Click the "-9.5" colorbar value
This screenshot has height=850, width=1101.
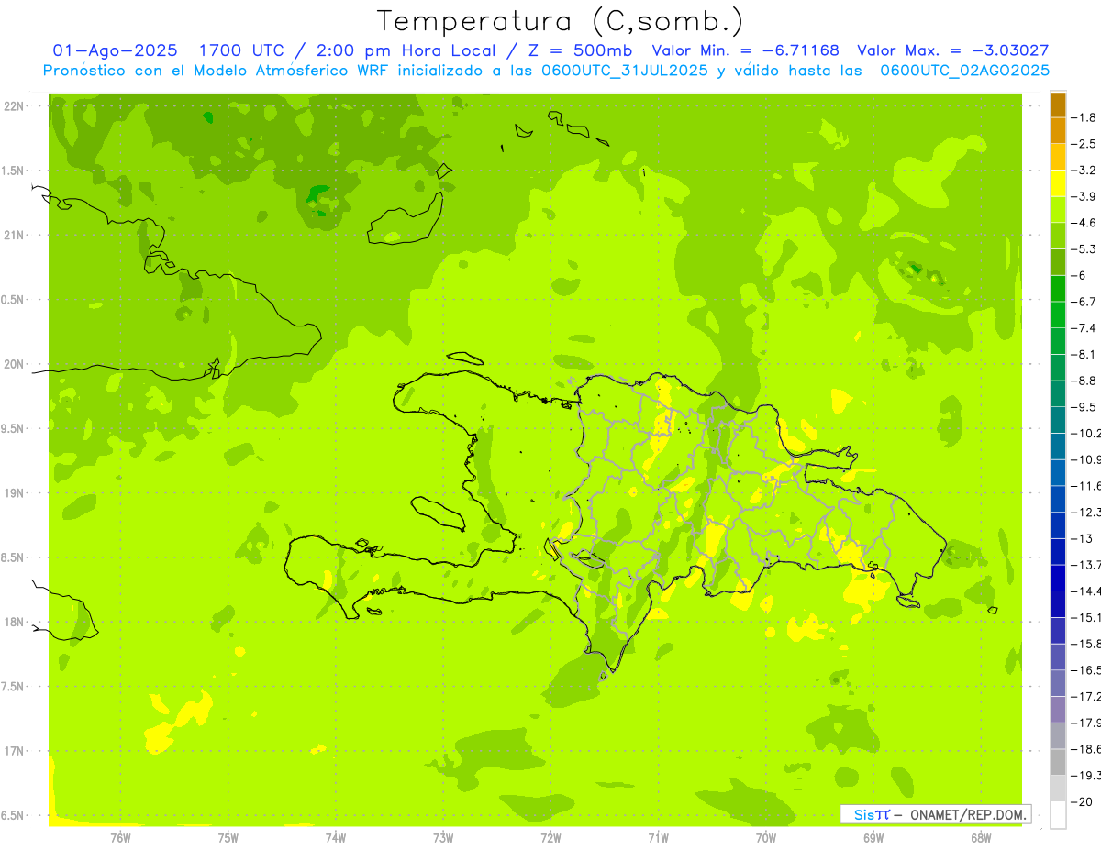point(1085,407)
